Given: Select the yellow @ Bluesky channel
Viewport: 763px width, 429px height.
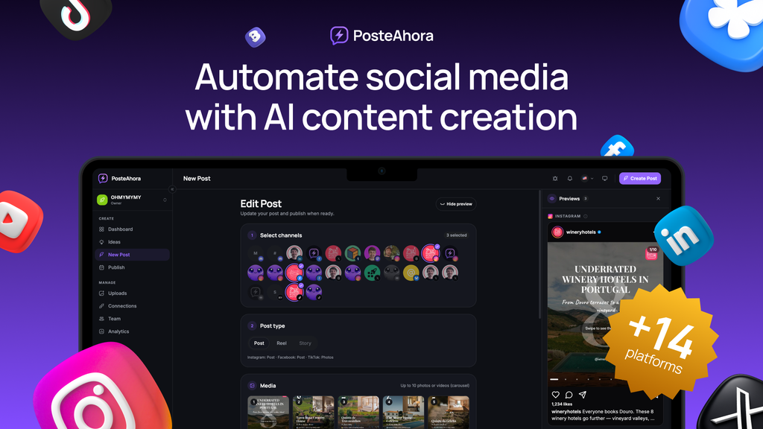Looking at the screenshot, I should click(411, 273).
